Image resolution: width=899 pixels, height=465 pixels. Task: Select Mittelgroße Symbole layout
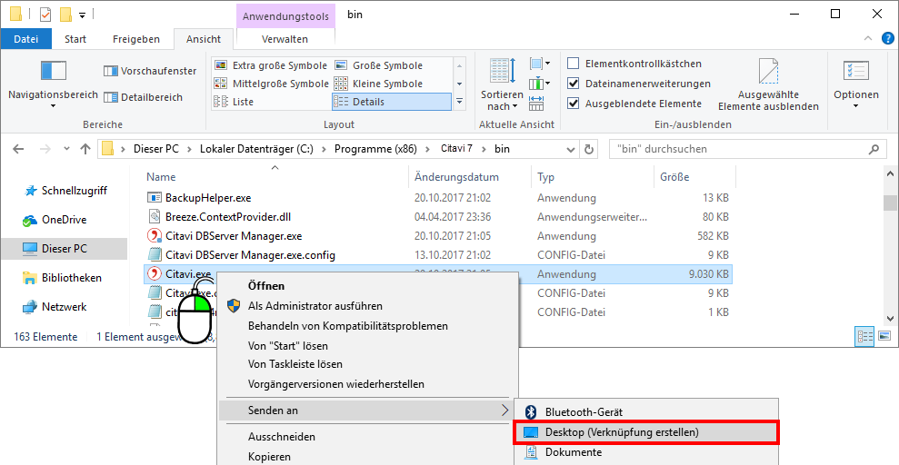click(271, 84)
